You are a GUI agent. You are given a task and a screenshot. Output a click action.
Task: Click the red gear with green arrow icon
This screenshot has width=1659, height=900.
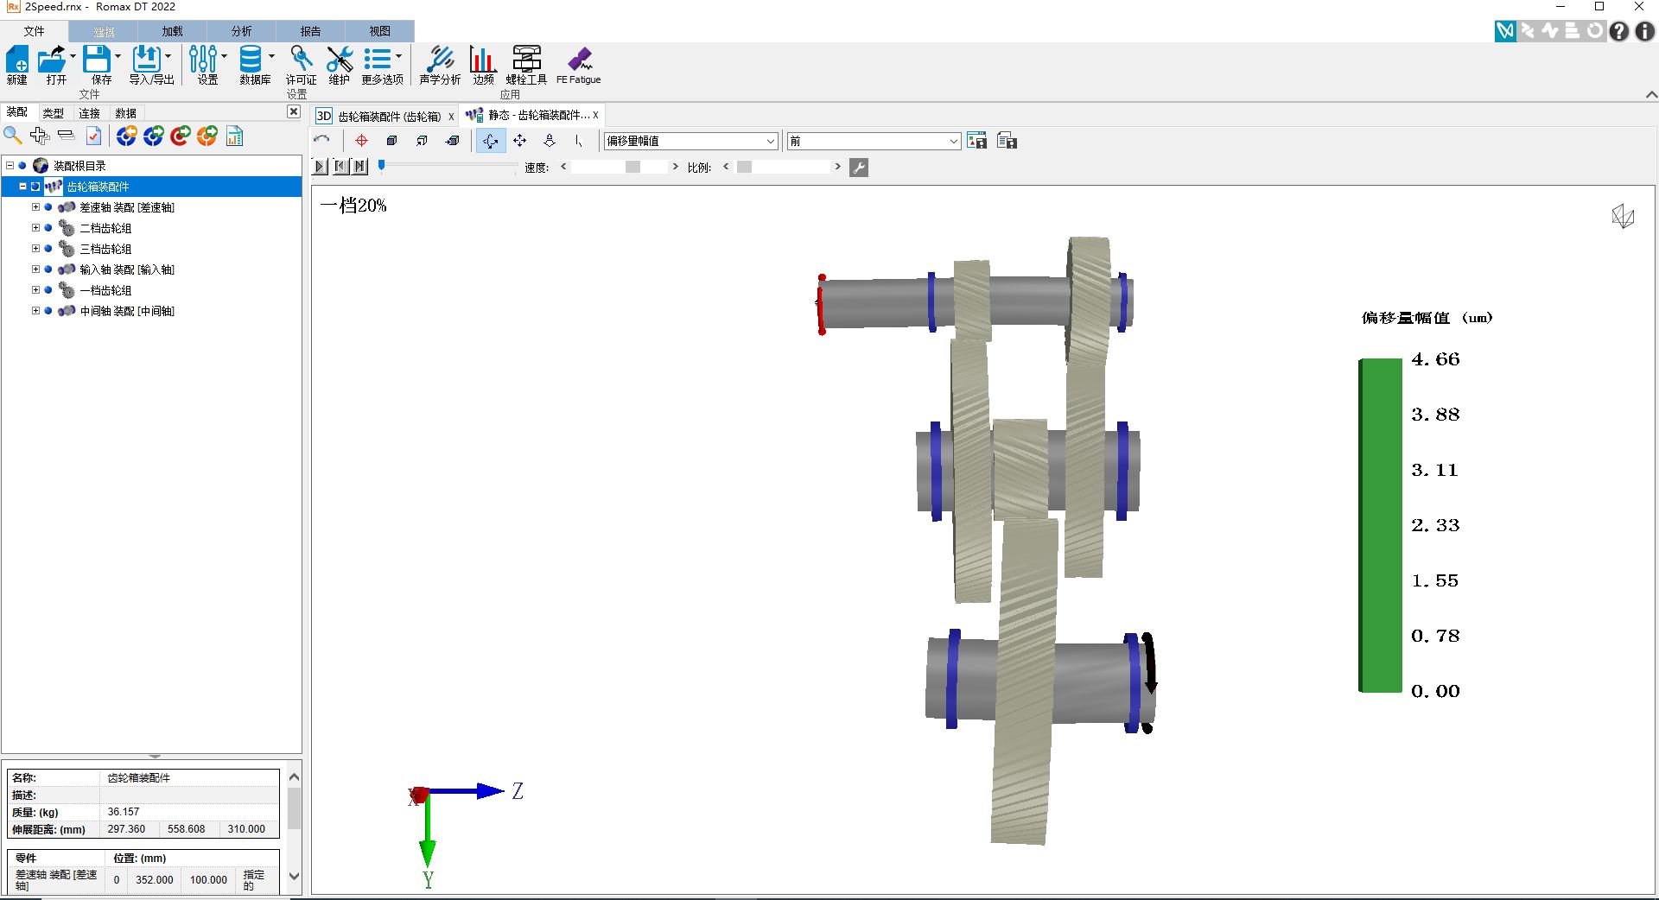(x=181, y=136)
